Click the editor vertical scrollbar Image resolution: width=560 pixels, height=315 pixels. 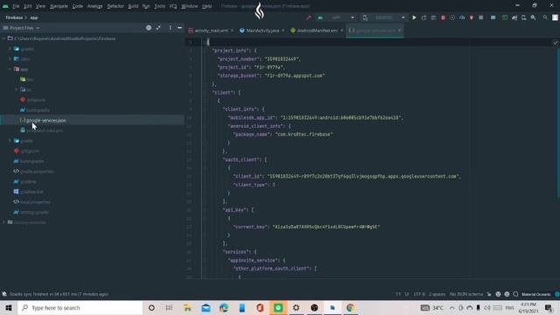[x=558, y=122]
